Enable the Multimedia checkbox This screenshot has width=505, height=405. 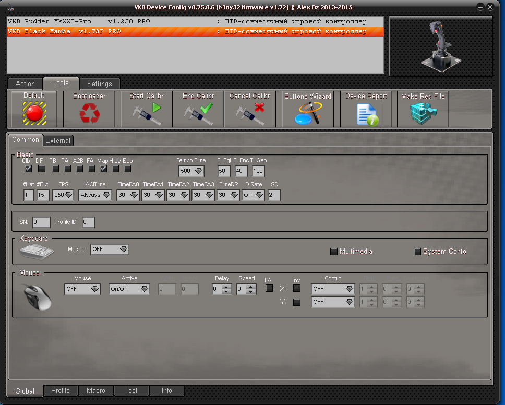coord(334,252)
